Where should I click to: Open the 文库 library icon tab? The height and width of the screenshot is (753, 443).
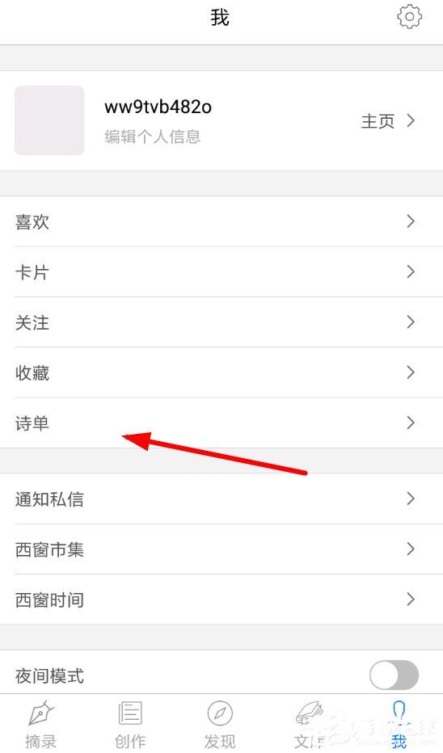(310, 713)
